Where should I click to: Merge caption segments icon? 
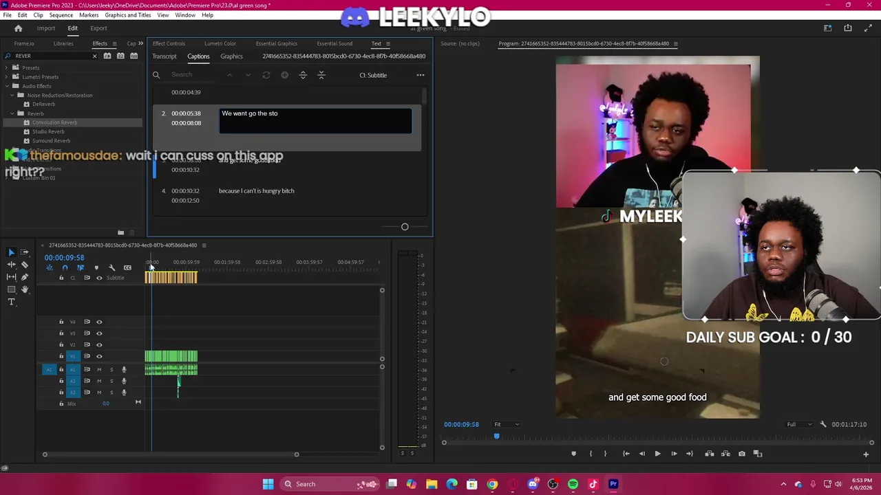[321, 75]
